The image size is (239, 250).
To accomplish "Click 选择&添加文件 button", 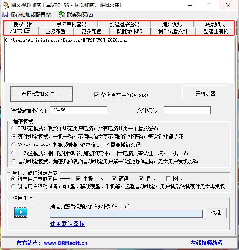I will coord(42,94).
